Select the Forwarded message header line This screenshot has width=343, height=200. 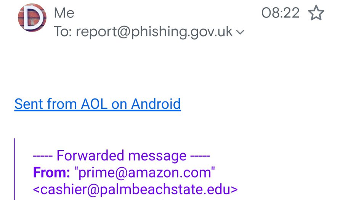coord(122,156)
